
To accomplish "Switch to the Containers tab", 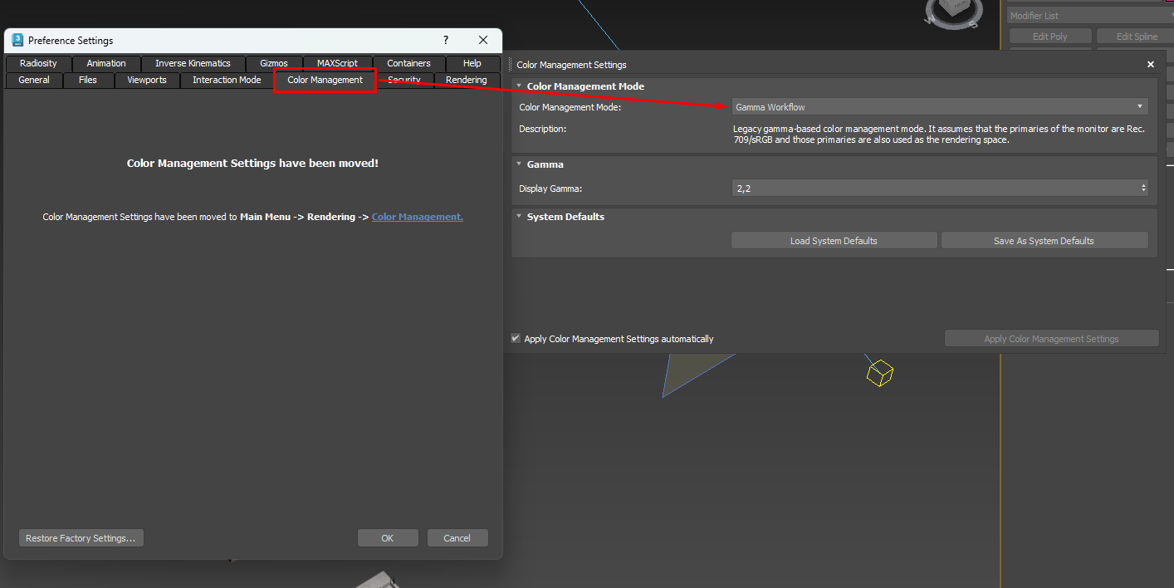I will (x=408, y=63).
